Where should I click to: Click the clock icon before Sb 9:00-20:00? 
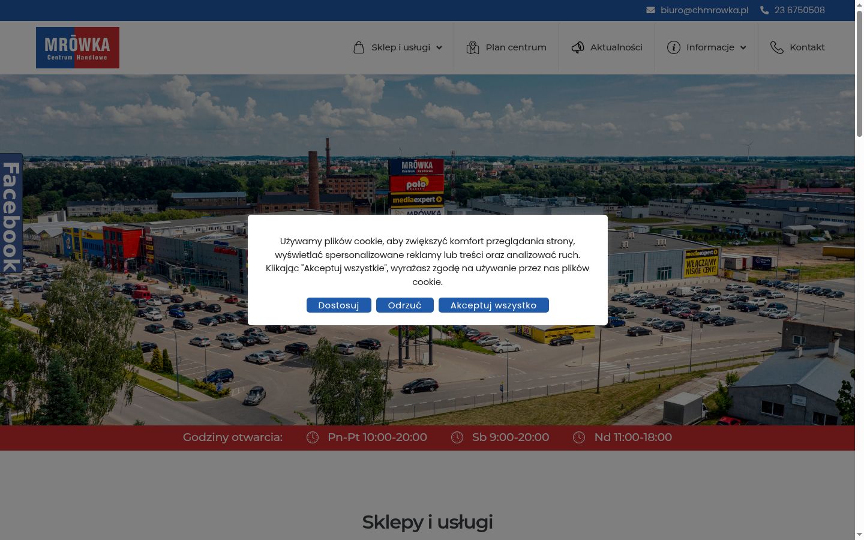pyautogui.click(x=457, y=437)
